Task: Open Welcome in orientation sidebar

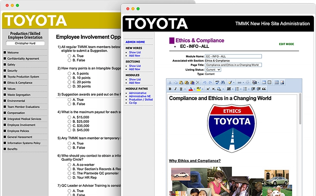Action: pyautogui.click(x=13, y=52)
